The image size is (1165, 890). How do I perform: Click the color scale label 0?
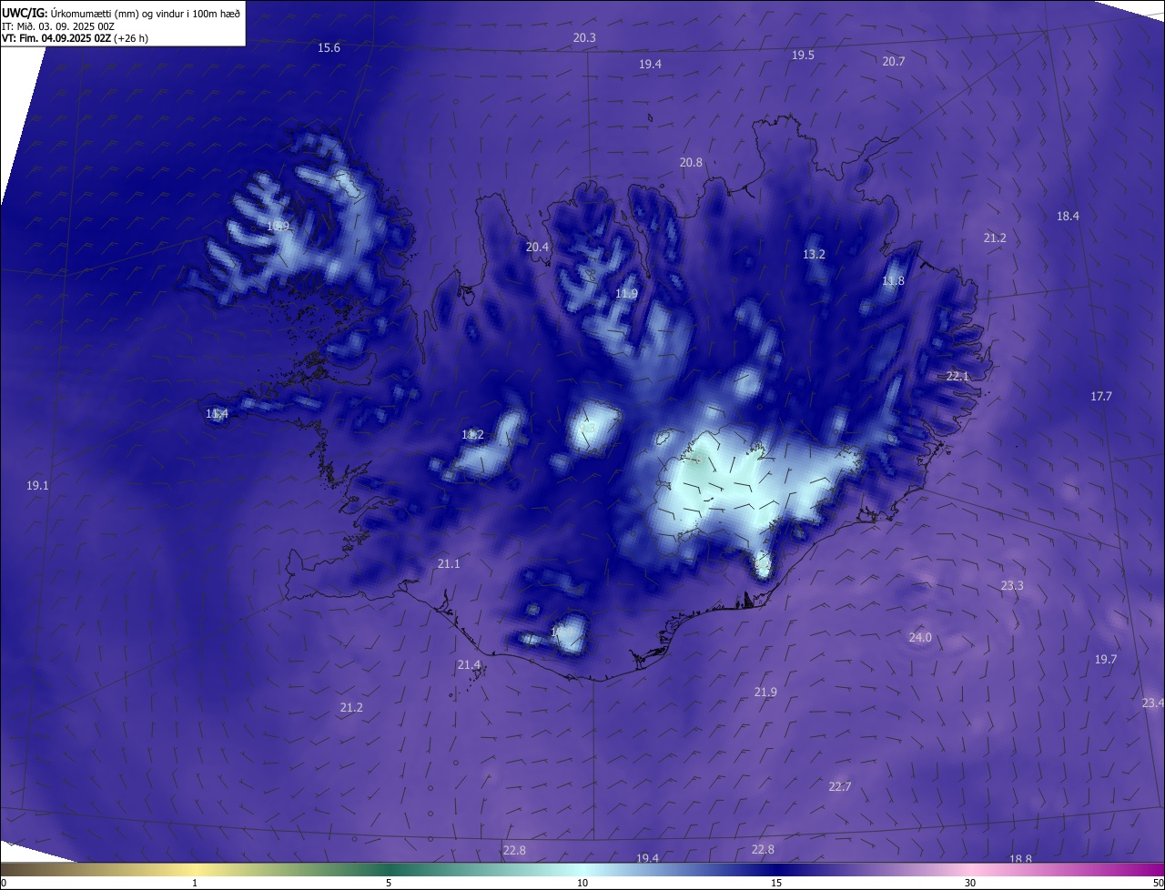tap(4, 883)
